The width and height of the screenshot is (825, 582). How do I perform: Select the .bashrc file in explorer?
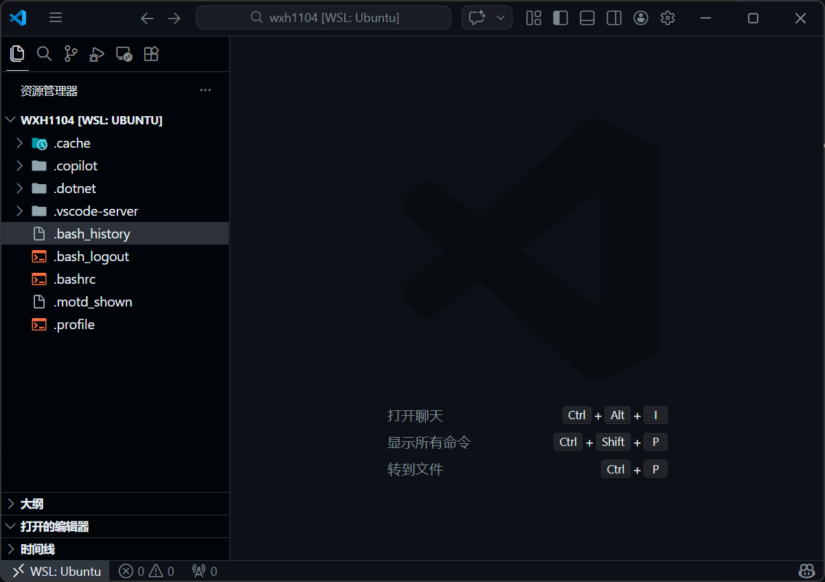point(73,279)
